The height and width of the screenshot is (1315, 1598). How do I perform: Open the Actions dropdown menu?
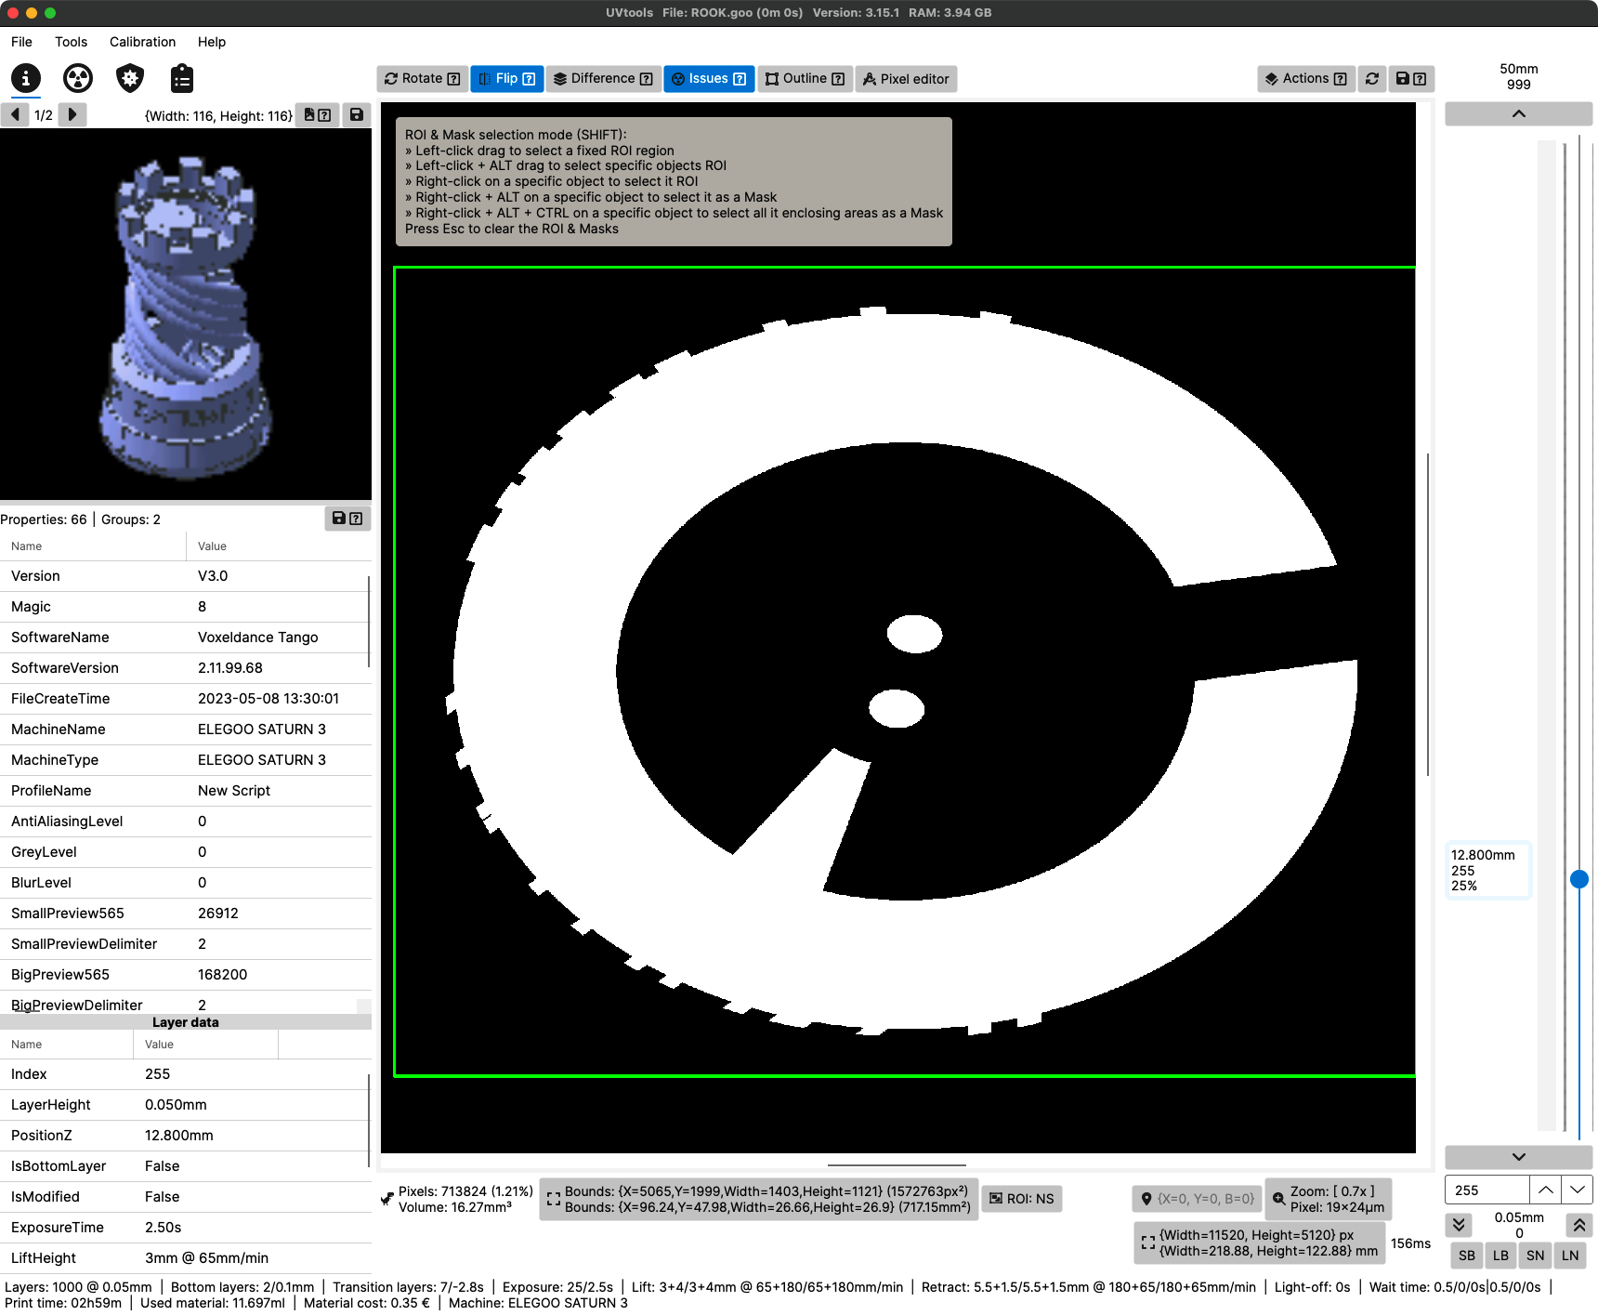click(x=1305, y=79)
